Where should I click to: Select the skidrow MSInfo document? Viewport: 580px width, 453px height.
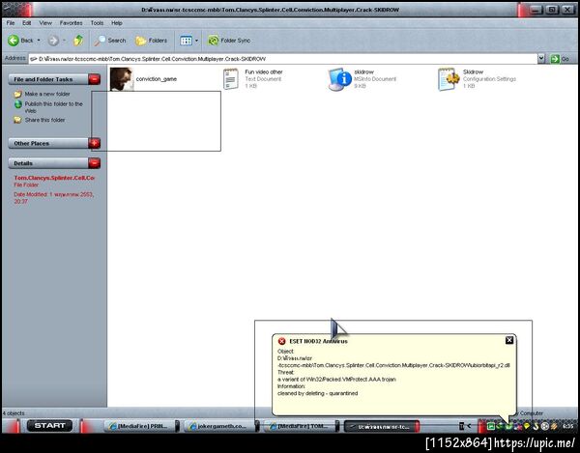point(362,78)
